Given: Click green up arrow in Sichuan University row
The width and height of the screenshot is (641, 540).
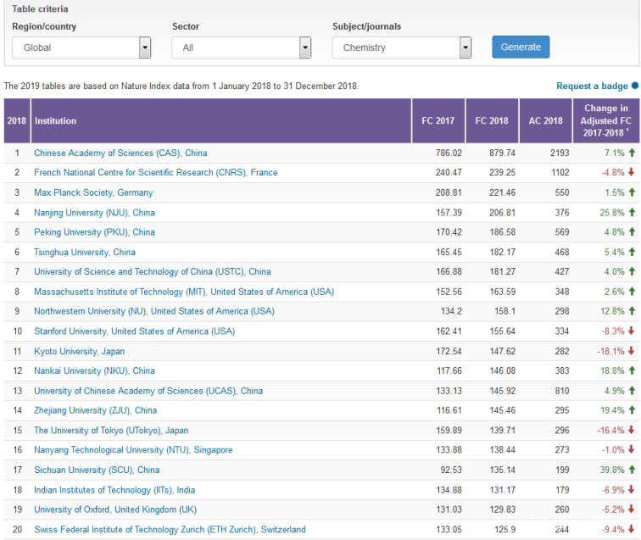Looking at the screenshot, I should [632, 470].
